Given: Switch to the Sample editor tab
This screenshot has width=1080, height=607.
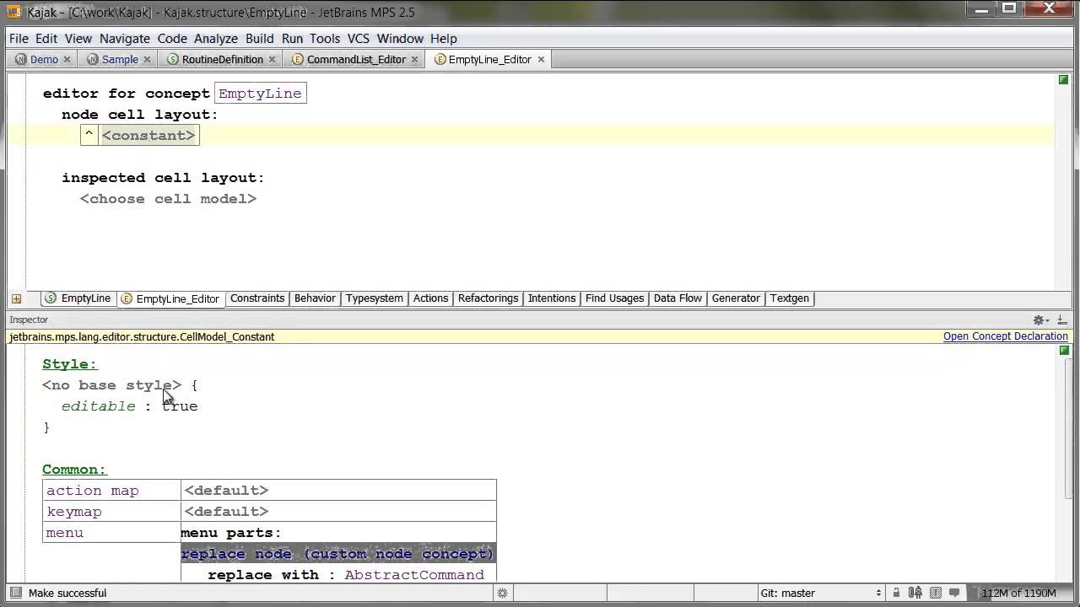Looking at the screenshot, I should coord(120,60).
